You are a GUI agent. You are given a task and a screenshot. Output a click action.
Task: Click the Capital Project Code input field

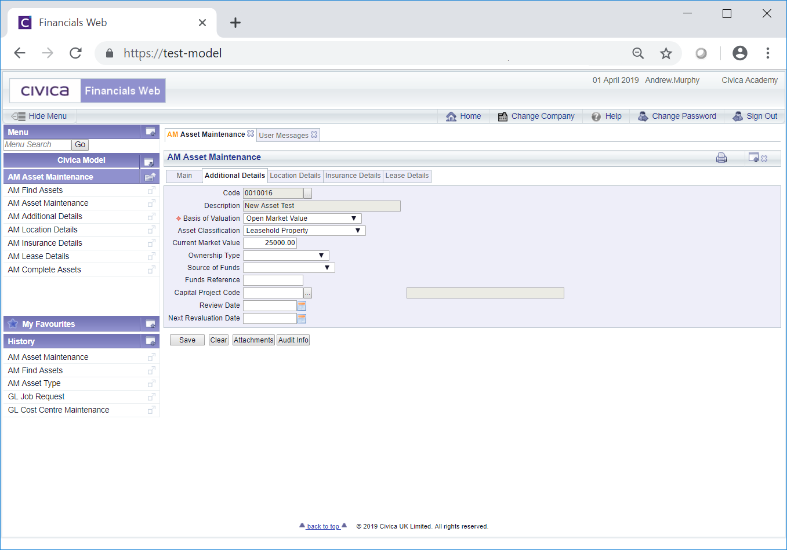(x=273, y=293)
